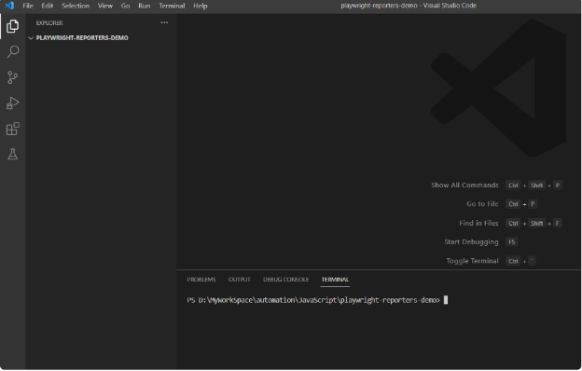Select the PLAYWRIGHT-REPORTERS-DEMO folder header
Image resolution: width=582 pixels, height=371 pixels.
coord(100,38)
